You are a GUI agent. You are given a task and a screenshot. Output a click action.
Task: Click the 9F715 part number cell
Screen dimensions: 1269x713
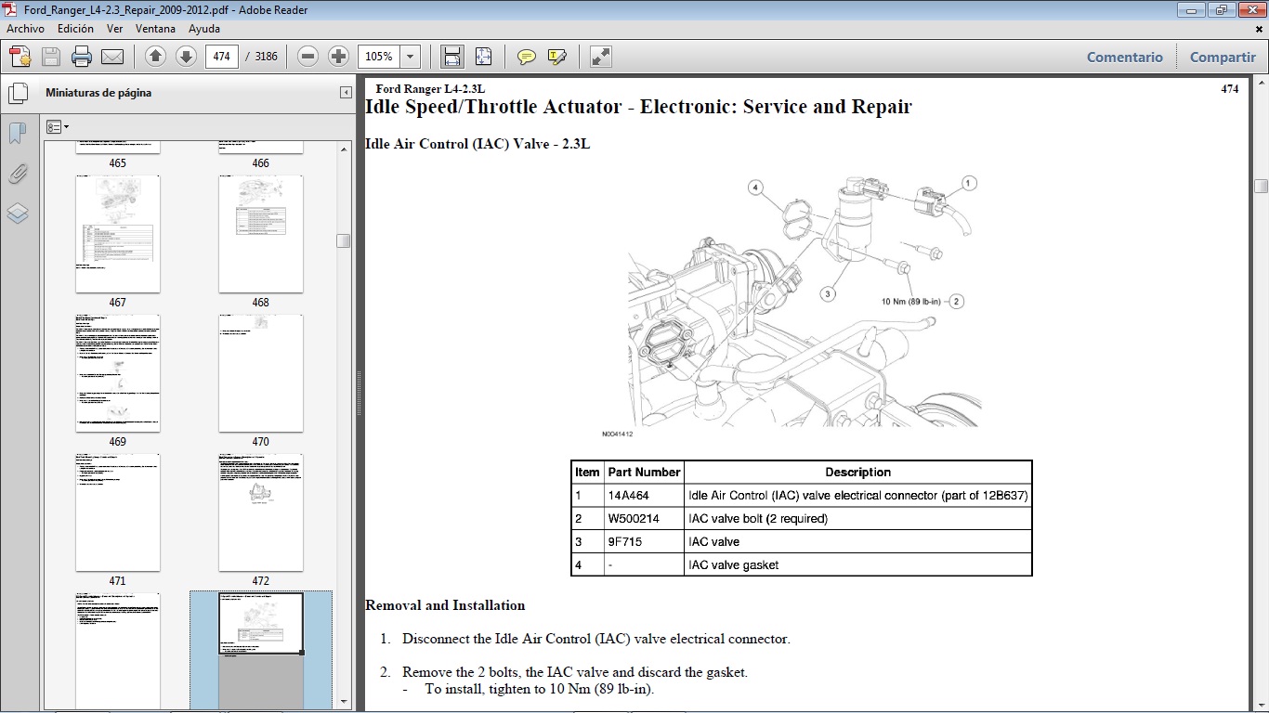click(644, 542)
